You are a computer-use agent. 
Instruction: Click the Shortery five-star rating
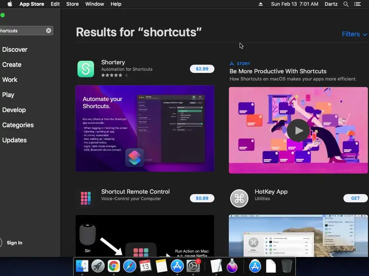tap(112, 75)
